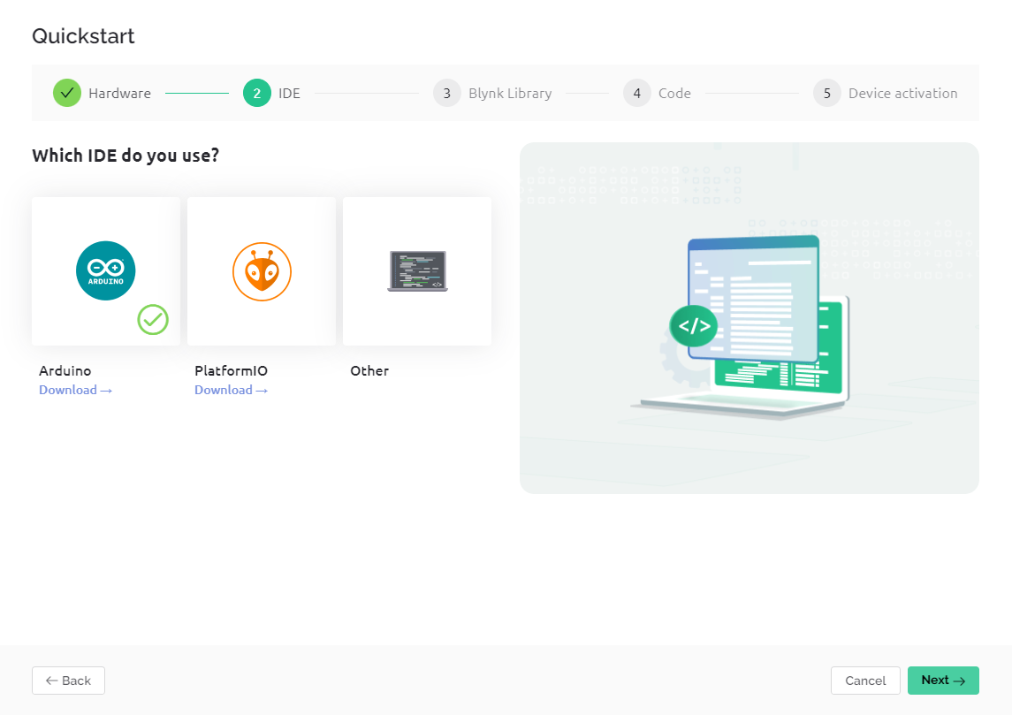Click the step 5 number circle
The height and width of the screenshot is (715, 1012).
coord(827,93)
